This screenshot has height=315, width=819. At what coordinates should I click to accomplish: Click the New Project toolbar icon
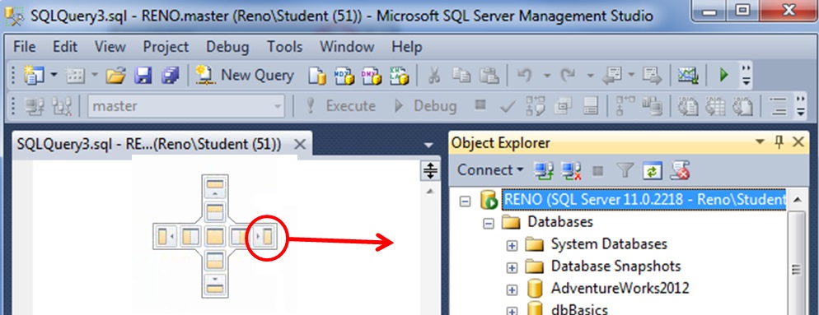(x=34, y=76)
